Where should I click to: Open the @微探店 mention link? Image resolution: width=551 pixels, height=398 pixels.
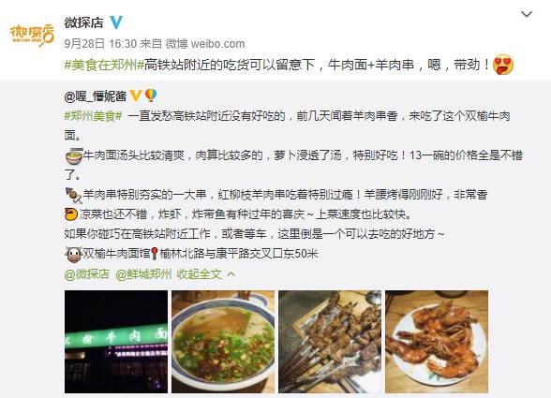click(87, 274)
